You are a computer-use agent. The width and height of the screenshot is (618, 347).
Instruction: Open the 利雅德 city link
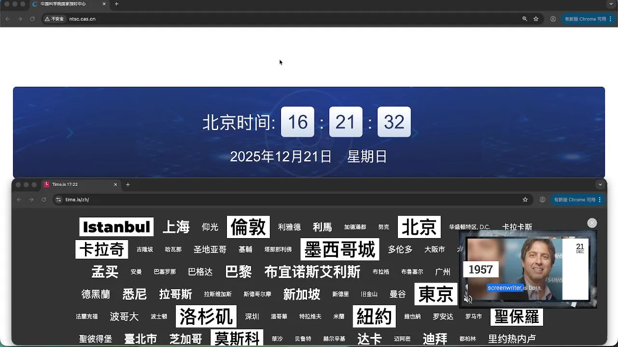pyautogui.click(x=289, y=227)
